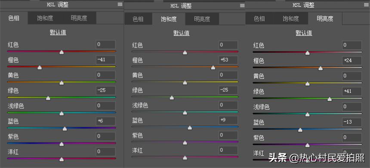Click the 红色 hue slider handle

pos(62,52)
